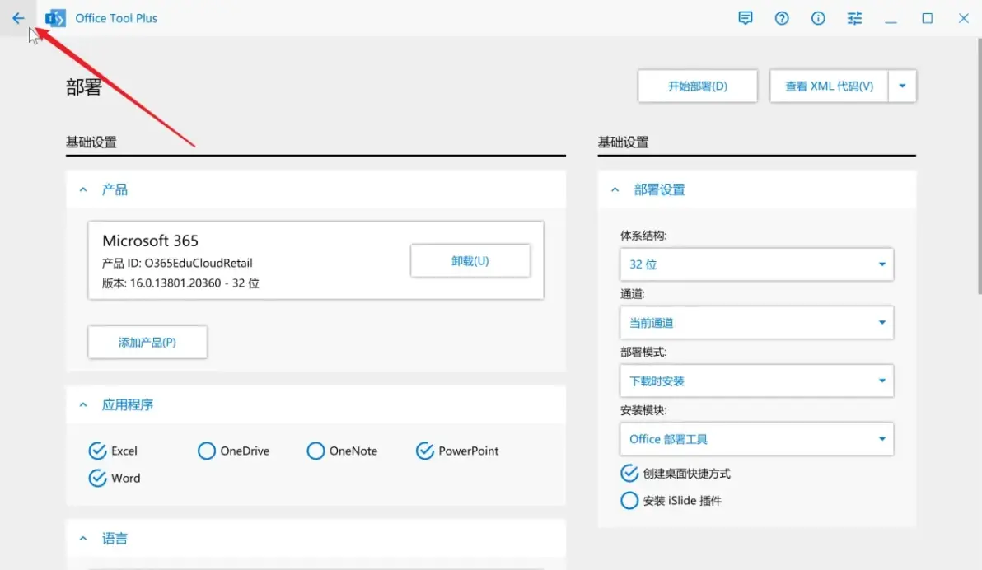
Task: Click the Office Tool Plus logo icon
Action: coord(55,18)
